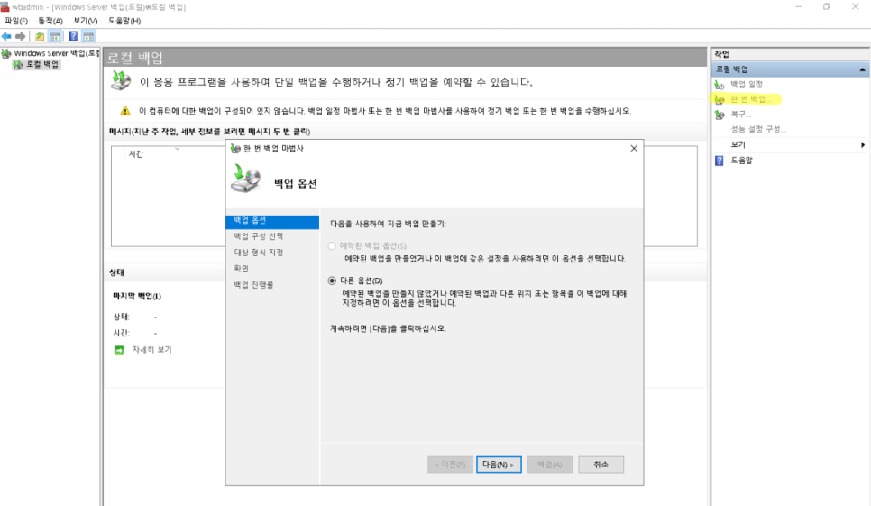871x506 pixels.
Task: Open the 파일(F) menu
Action: pyautogui.click(x=16, y=20)
